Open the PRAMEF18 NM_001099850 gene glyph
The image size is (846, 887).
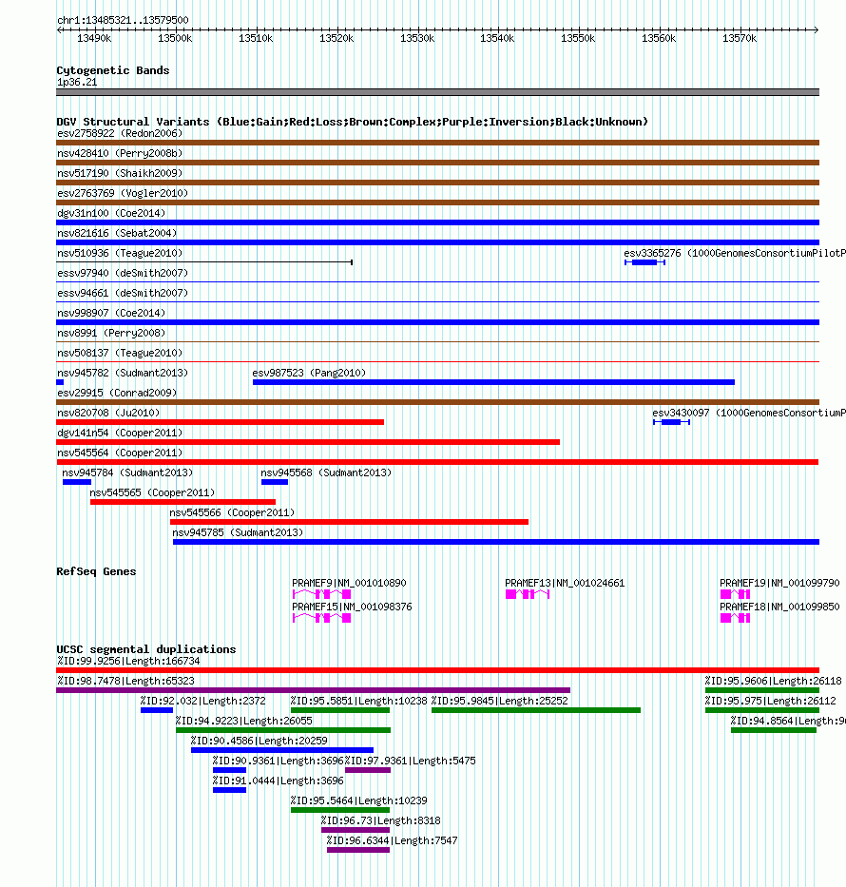[735, 618]
